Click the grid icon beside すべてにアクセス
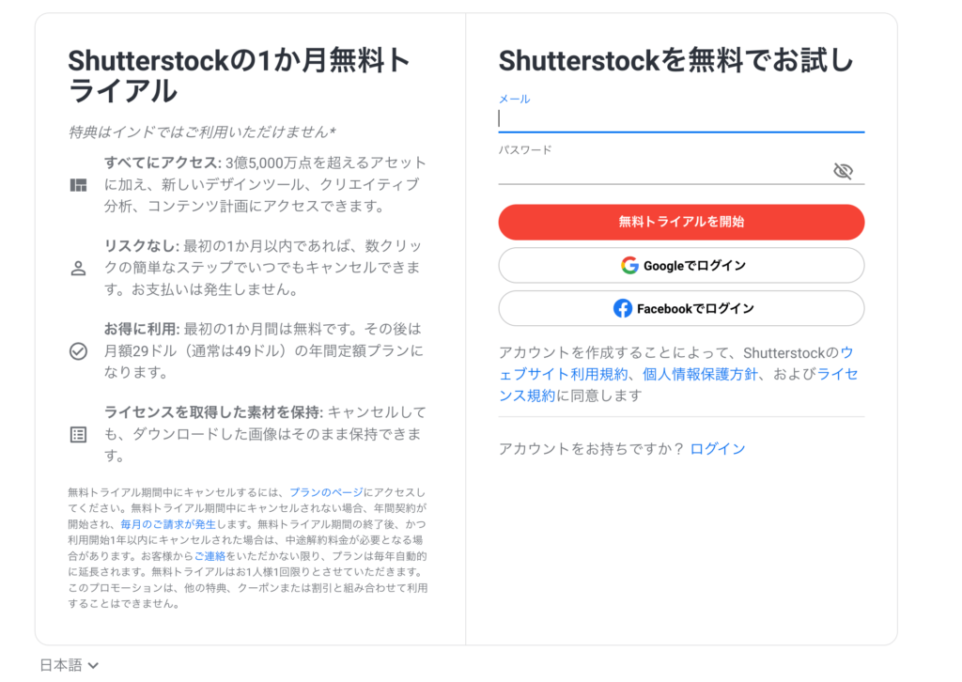This screenshot has width=962, height=682. point(78,185)
